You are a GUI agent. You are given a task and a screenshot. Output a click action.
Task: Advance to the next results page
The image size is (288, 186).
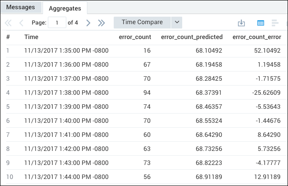tap(88, 23)
